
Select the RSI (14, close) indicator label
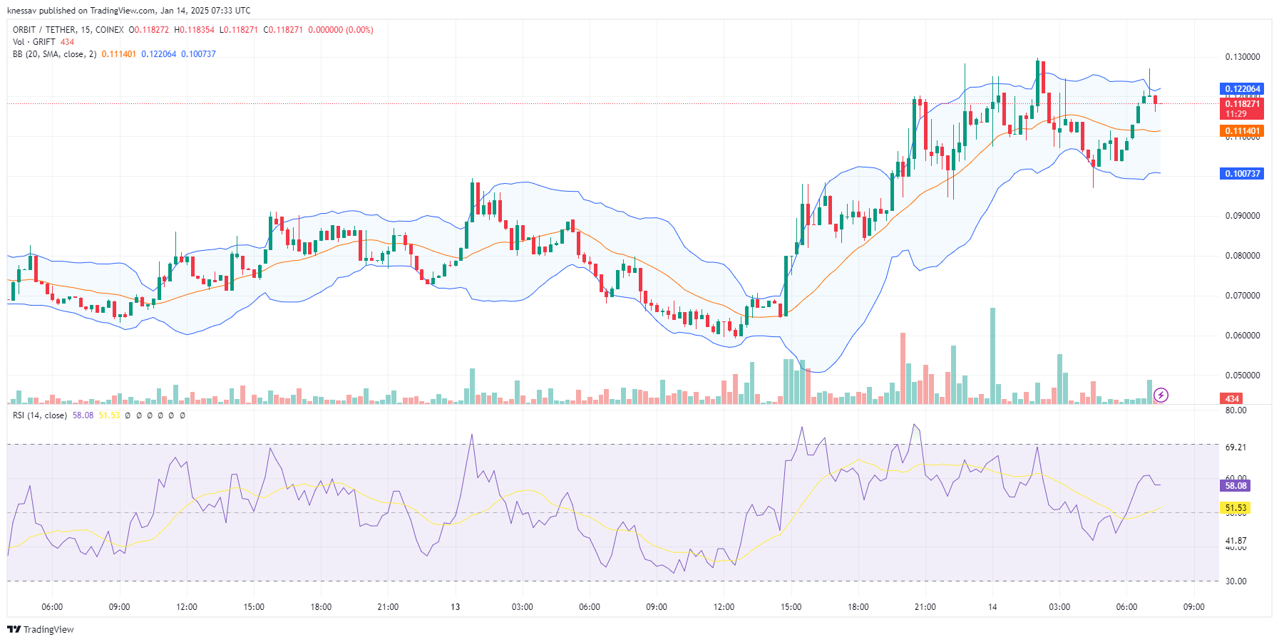click(40, 415)
